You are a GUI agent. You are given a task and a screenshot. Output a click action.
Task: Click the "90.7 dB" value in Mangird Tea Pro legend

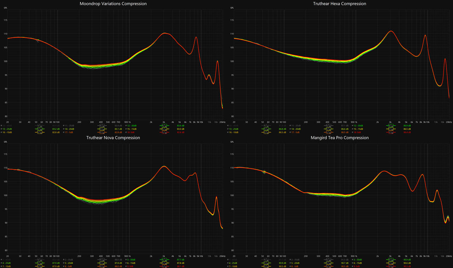click(345, 263)
